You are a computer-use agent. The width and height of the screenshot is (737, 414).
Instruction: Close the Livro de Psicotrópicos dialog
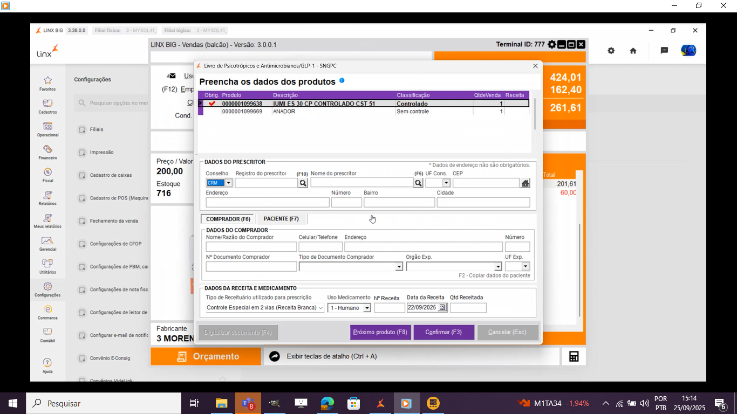pyautogui.click(x=535, y=66)
